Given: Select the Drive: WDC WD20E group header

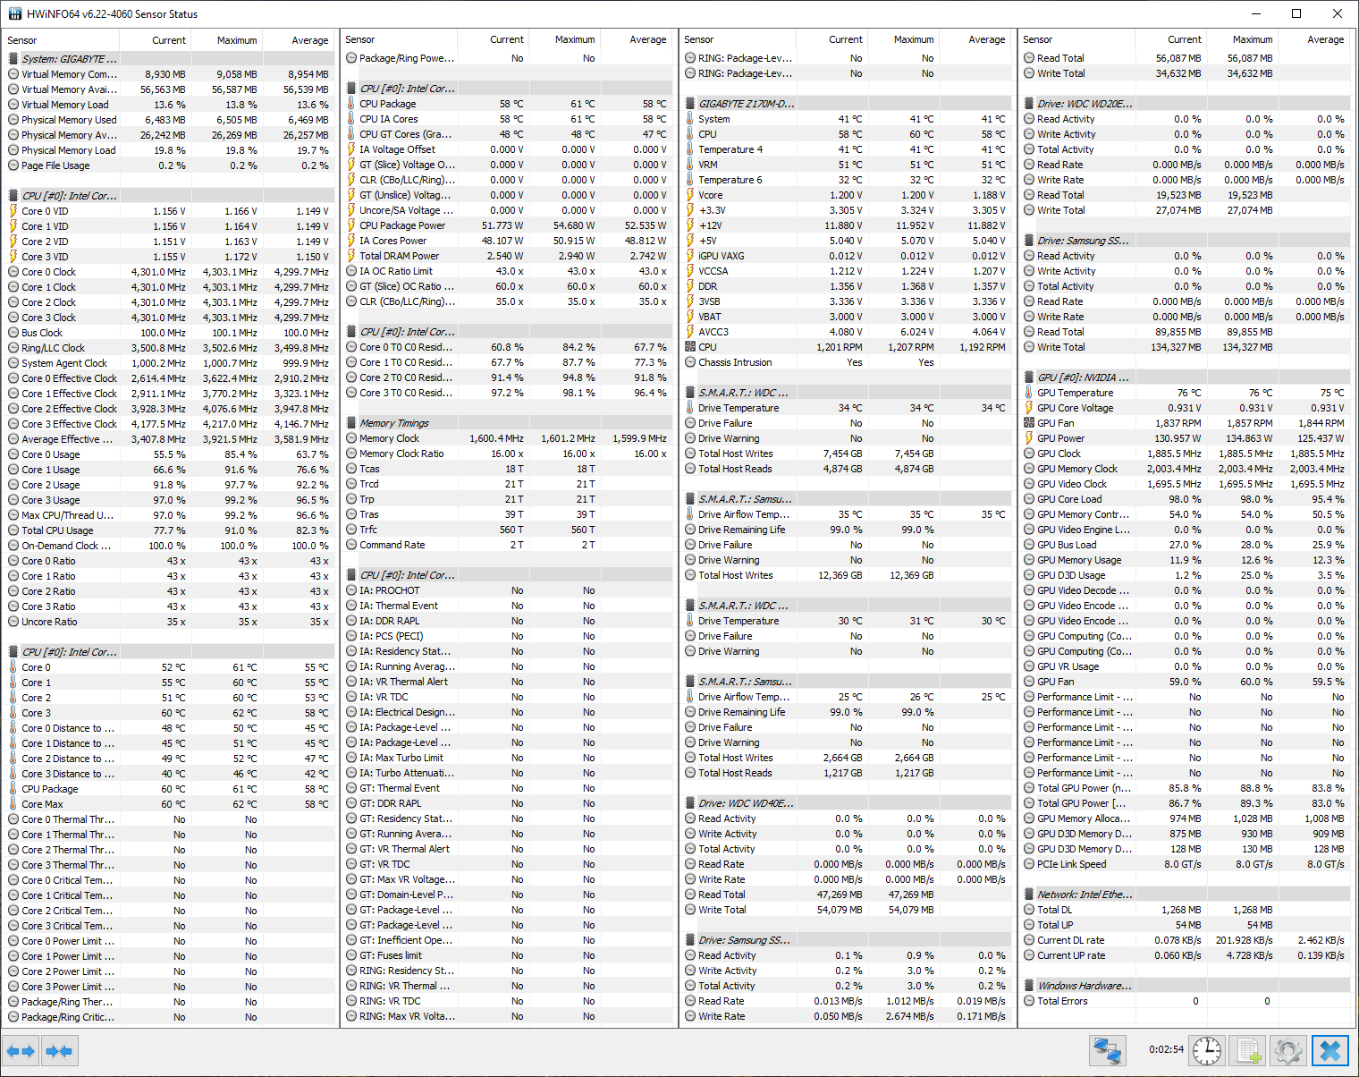Looking at the screenshot, I should point(1186,104).
